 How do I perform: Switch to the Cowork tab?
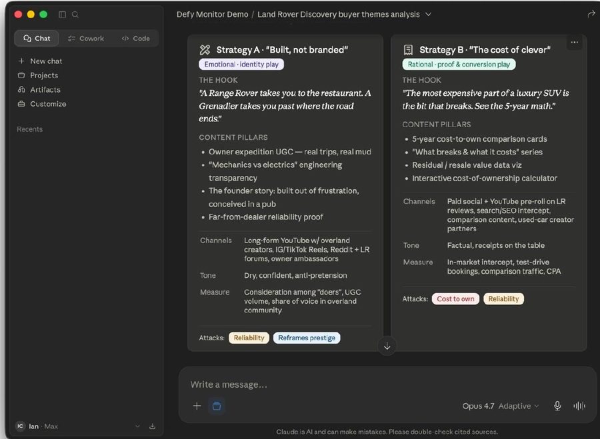[x=86, y=38]
